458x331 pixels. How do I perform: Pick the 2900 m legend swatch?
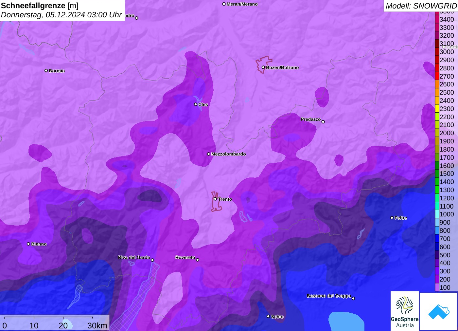click(437, 60)
